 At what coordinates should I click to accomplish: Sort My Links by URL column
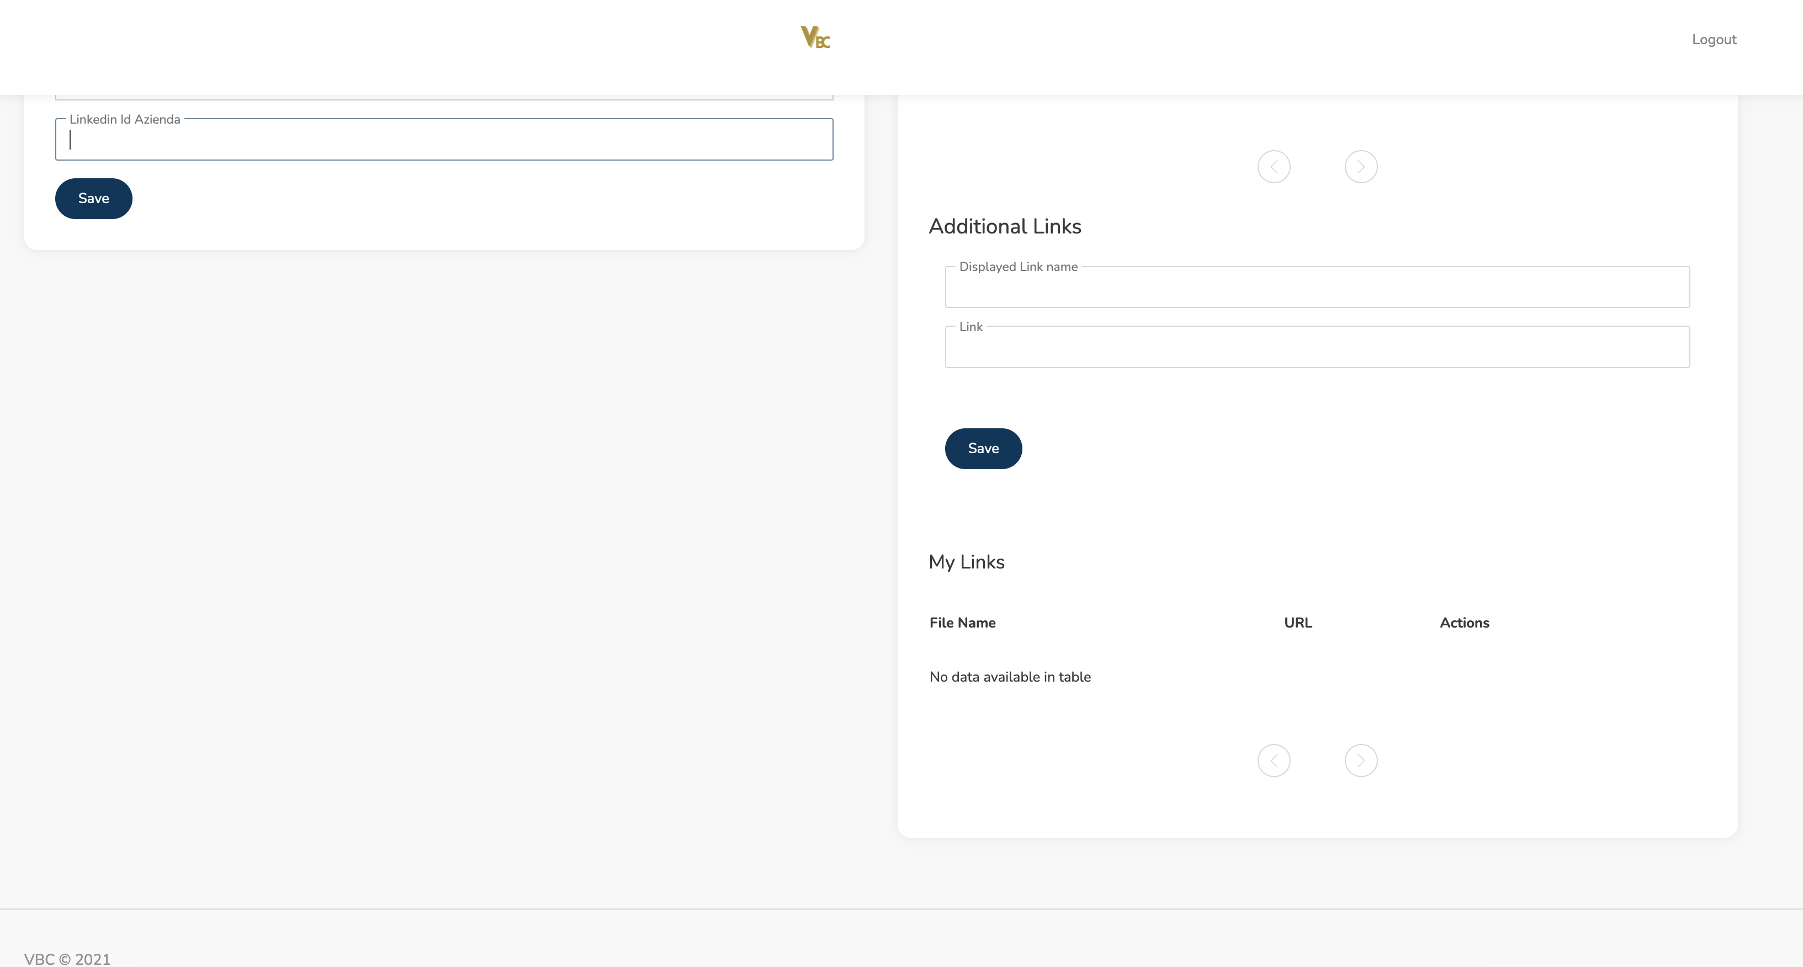(1298, 623)
